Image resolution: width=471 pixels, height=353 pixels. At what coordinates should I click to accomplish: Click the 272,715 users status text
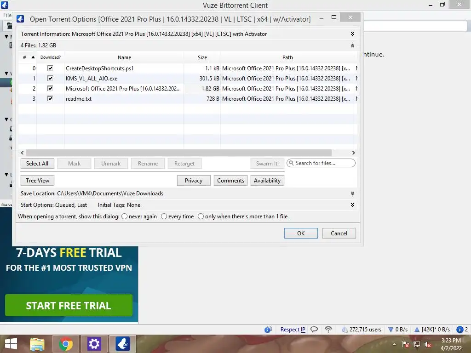365,330
